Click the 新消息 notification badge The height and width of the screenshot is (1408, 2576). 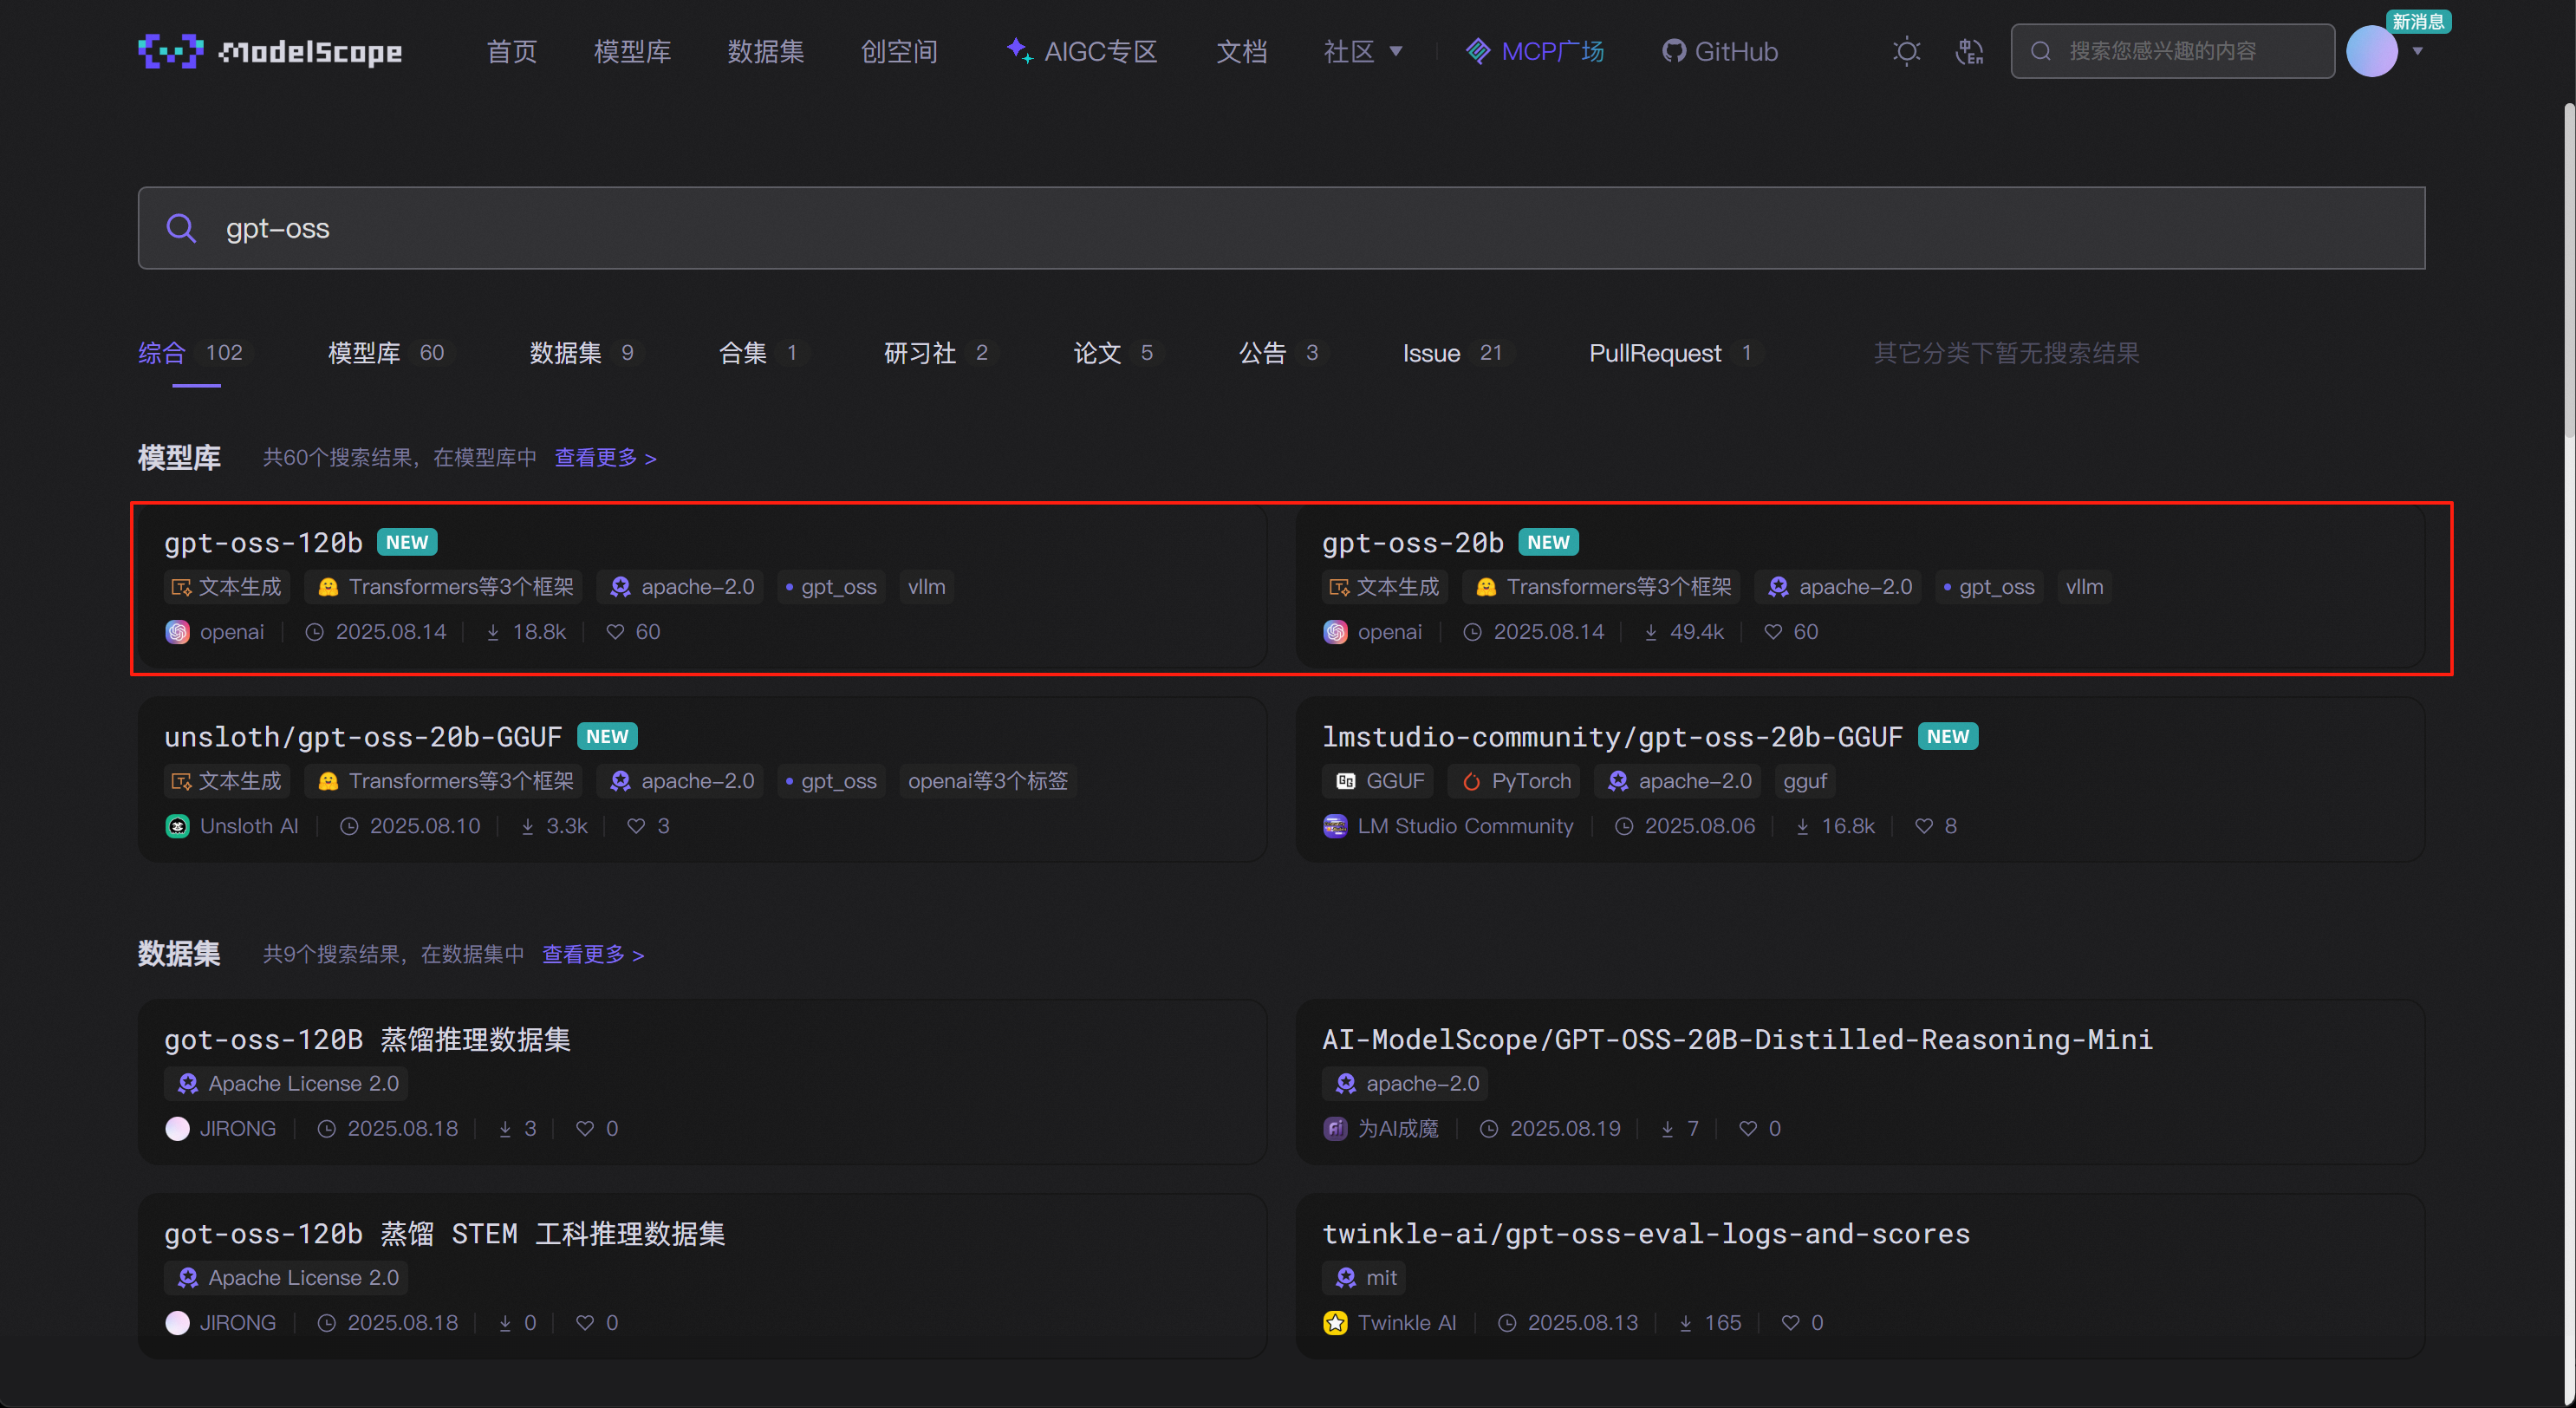click(x=2417, y=21)
